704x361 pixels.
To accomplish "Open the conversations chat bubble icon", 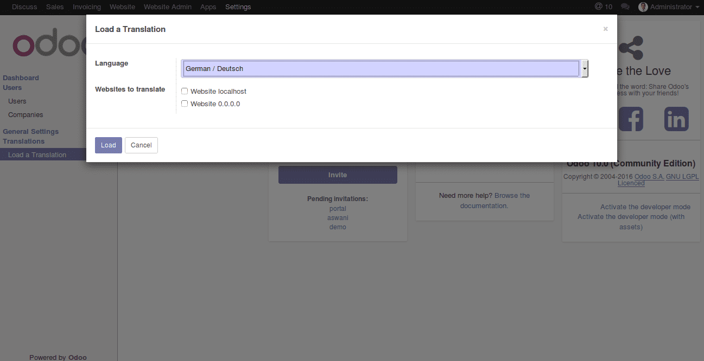I will coord(625,7).
